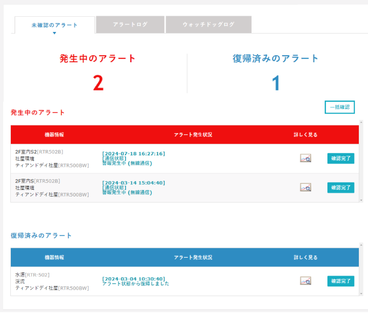Open the ウォッチドッグログ tab

[208, 25]
